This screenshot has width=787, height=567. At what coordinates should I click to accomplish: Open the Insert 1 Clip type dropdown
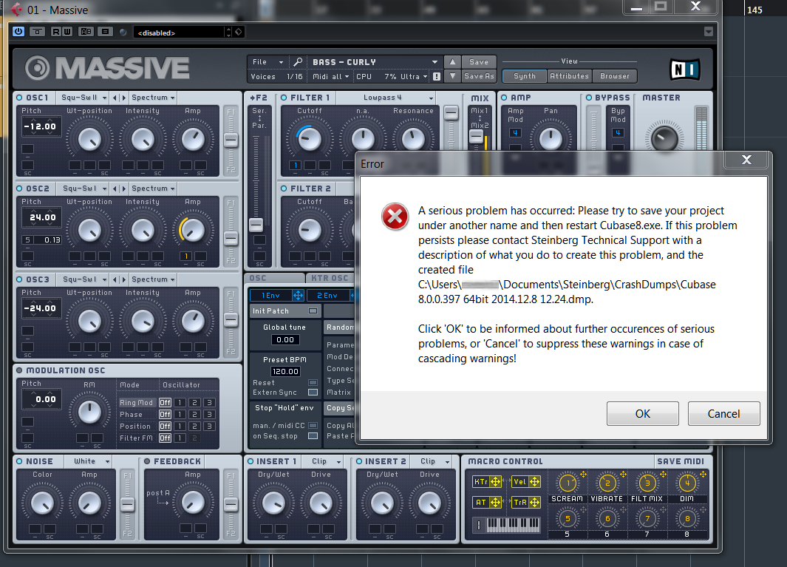point(326,461)
